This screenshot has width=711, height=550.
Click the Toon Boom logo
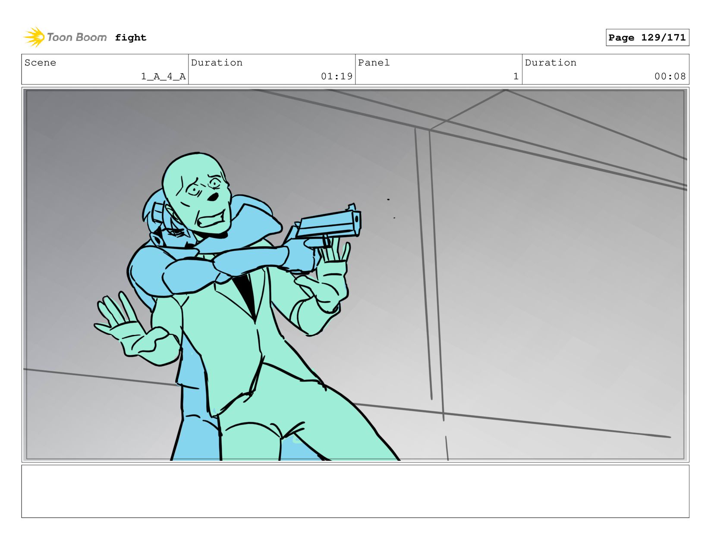coord(65,37)
